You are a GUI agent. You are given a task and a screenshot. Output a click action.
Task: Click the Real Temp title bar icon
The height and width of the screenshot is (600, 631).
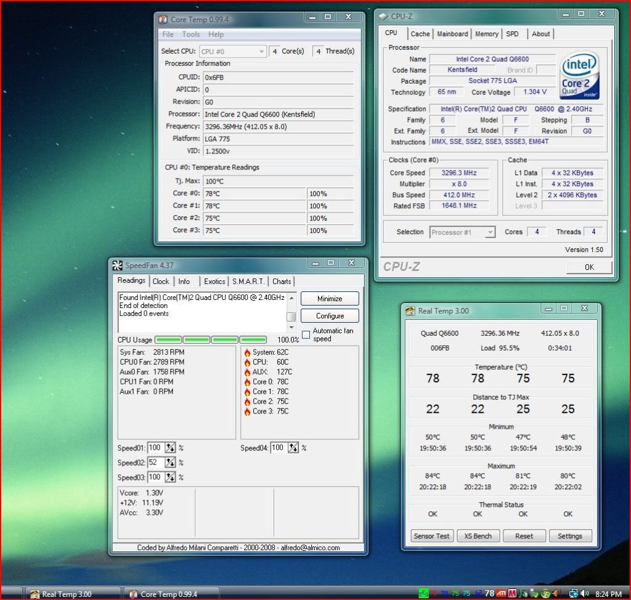[x=410, y=310]
